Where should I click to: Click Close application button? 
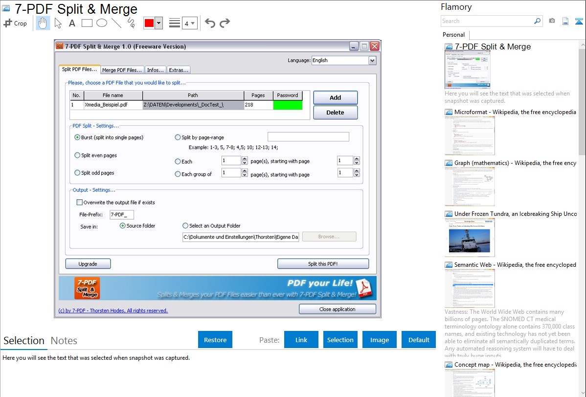337,309
